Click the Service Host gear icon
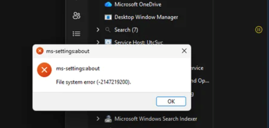Image resolution: width=269 pixels, height=128 pixels. coord(108,42)
